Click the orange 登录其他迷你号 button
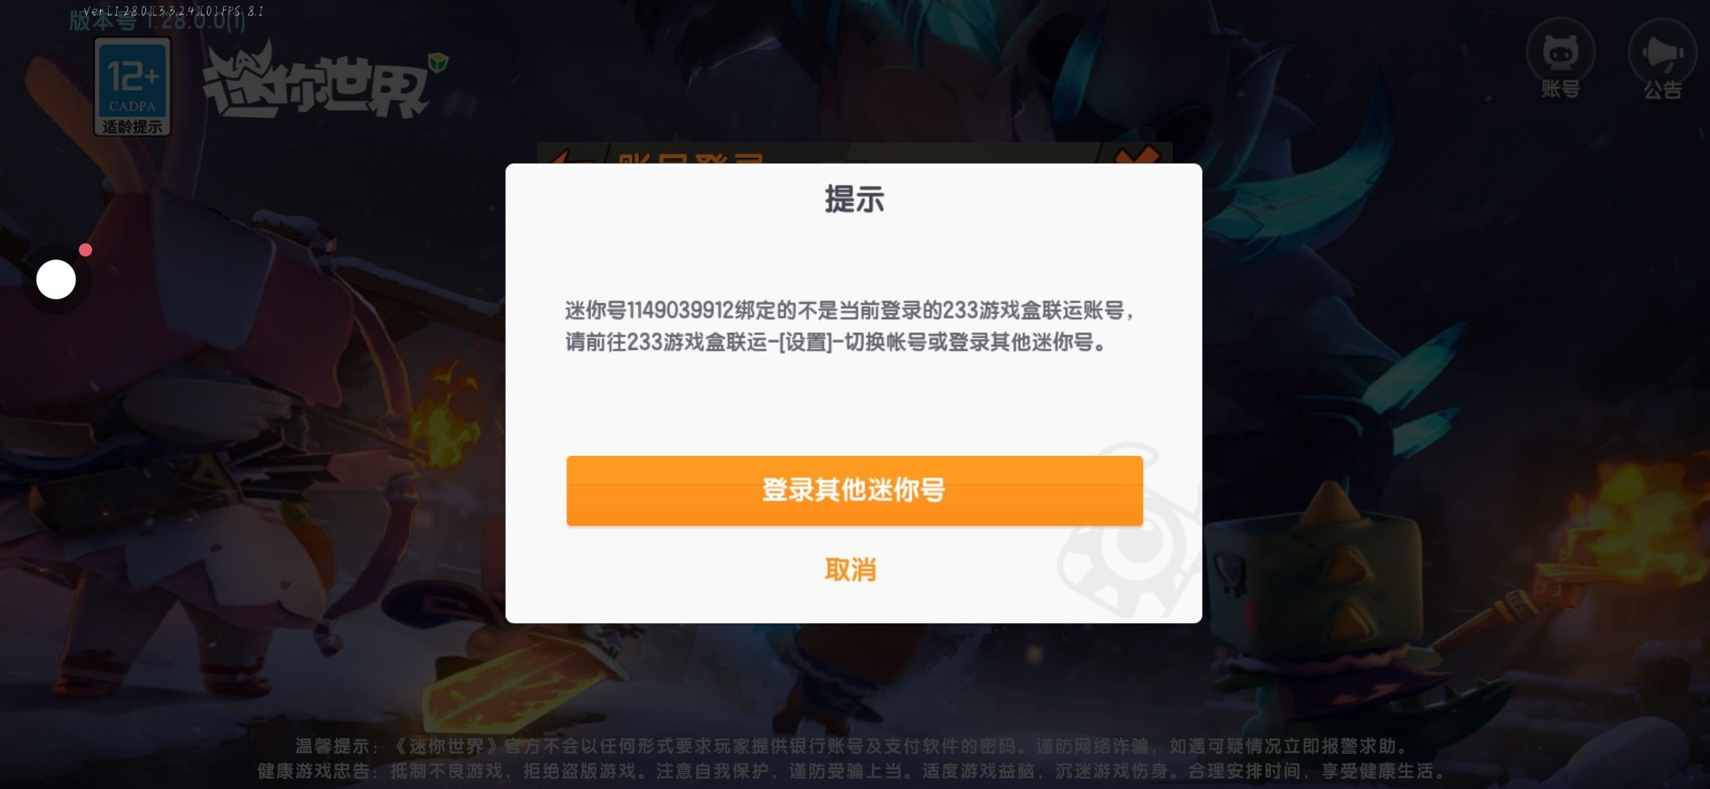 (x=854, y=490)
